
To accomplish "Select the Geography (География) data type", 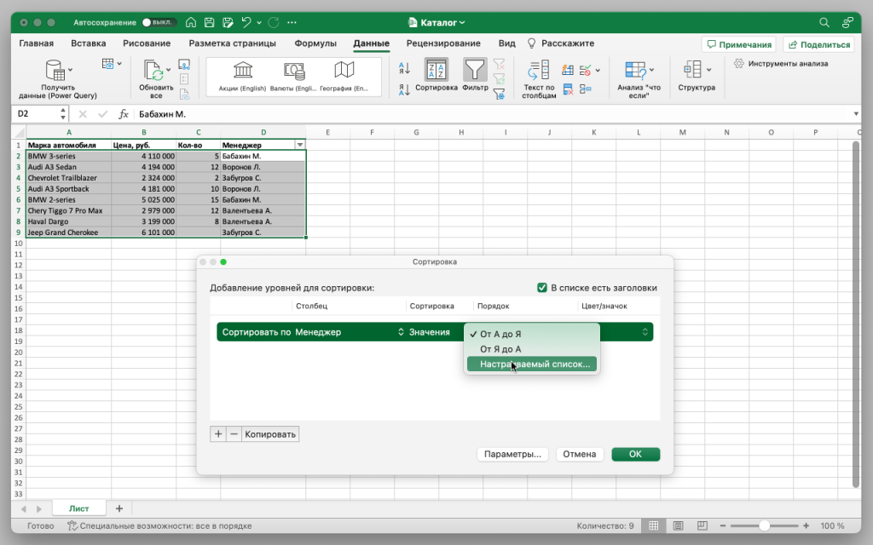I will [344, 77].
